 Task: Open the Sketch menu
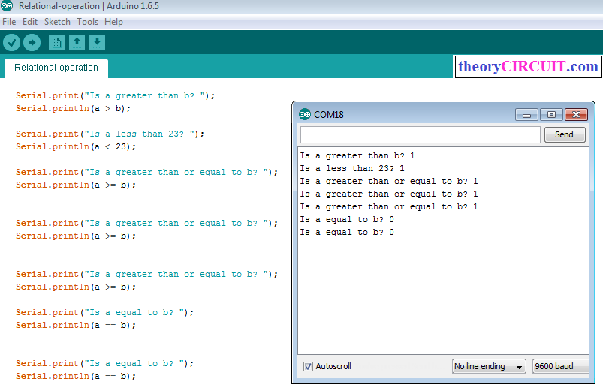[57, 22]
